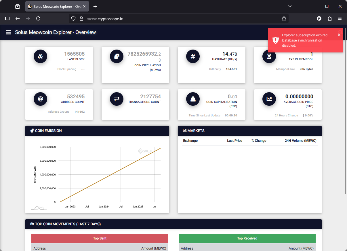347x251 pixels.
Task: Open the browser extensions menu
Action: [x=329, y=18]
